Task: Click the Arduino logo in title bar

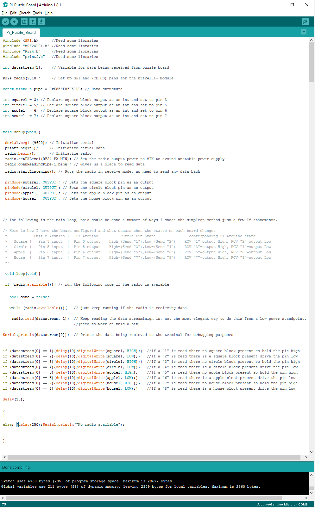Action: coord(5,5)
